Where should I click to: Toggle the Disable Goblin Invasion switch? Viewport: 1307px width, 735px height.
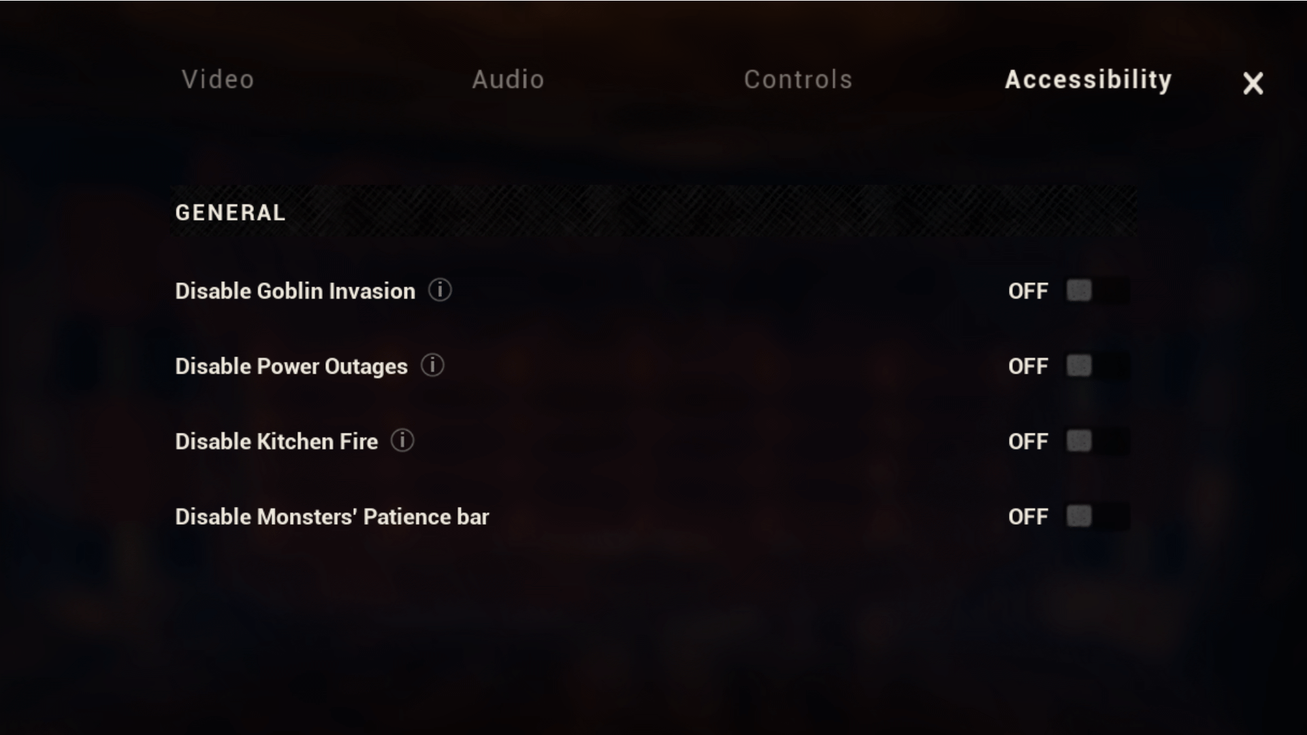(1097, 291)
